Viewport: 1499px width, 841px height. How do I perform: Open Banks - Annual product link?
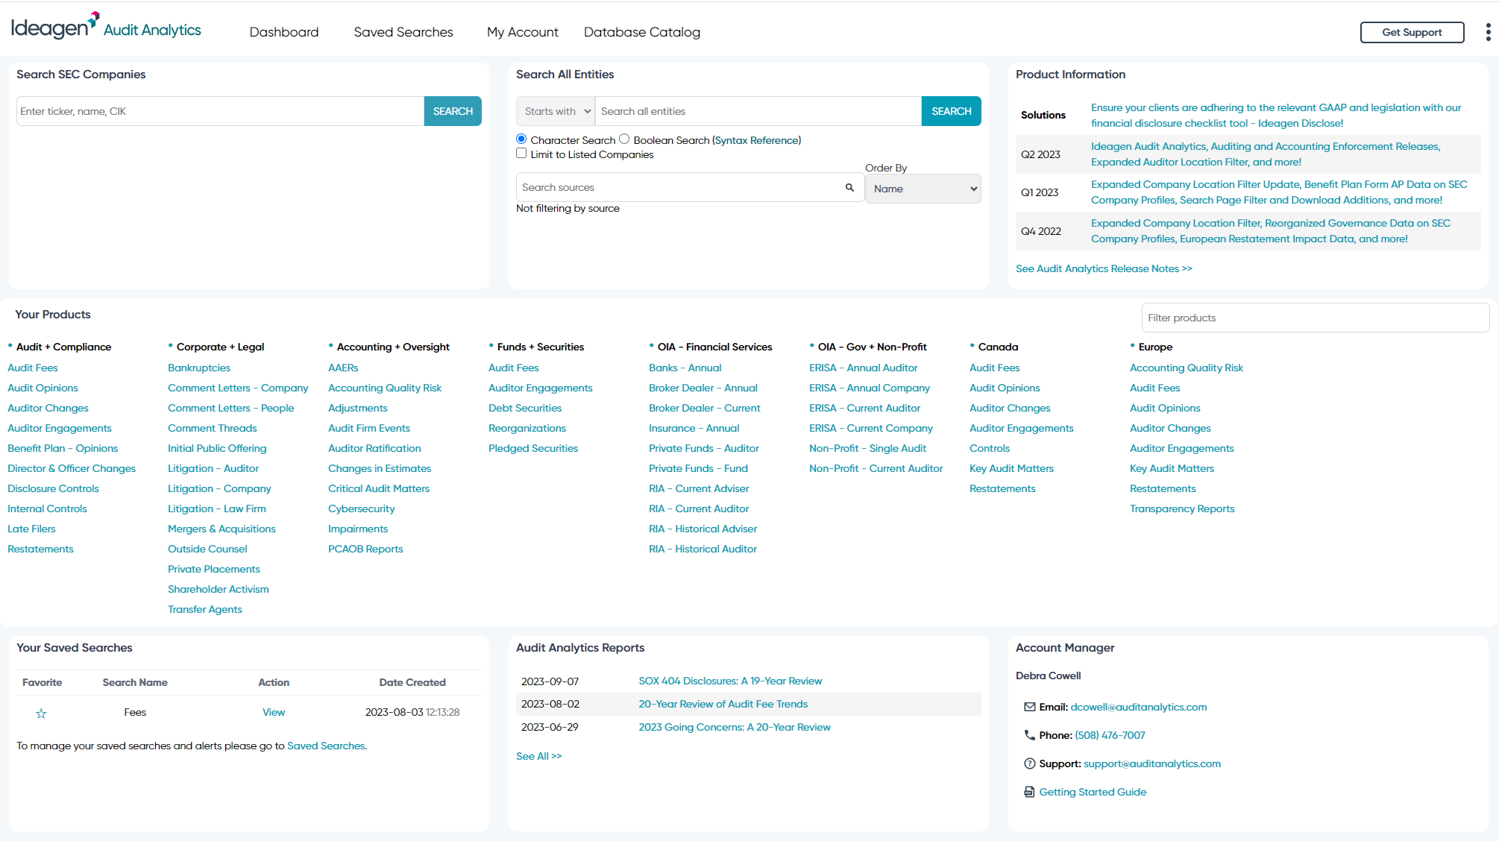point(685,368)
